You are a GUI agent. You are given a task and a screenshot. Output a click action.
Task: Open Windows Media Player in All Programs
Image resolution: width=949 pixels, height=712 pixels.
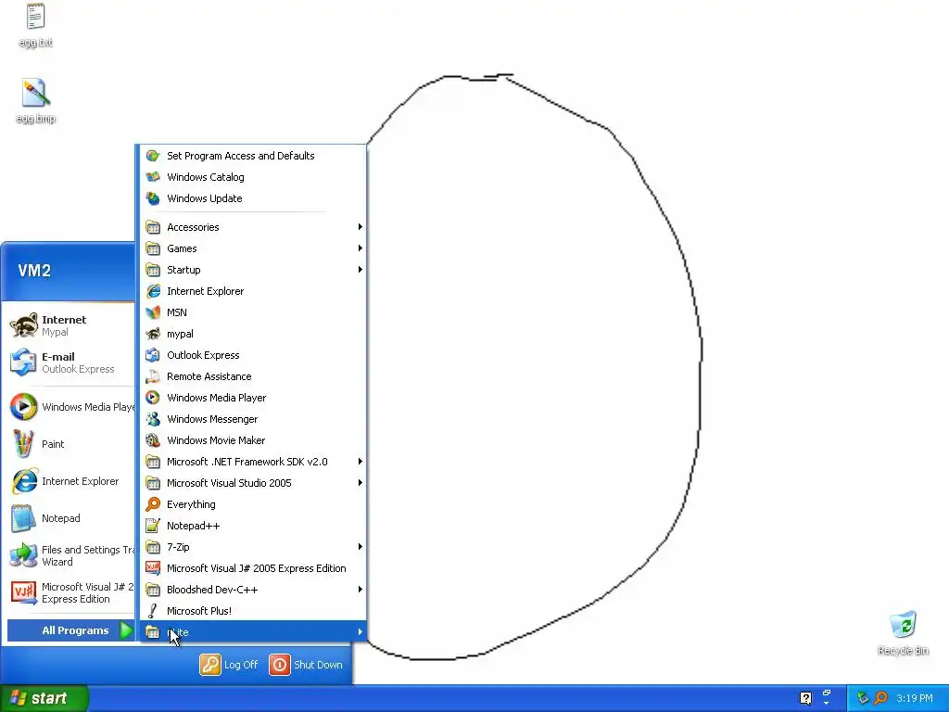click(252, 397)
